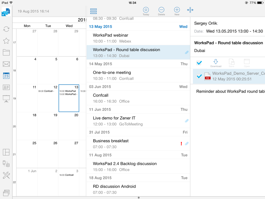Screen dimensions: 265x199
Task: Tap paperclip on Round table discussion event
Action: click(187, 53)
